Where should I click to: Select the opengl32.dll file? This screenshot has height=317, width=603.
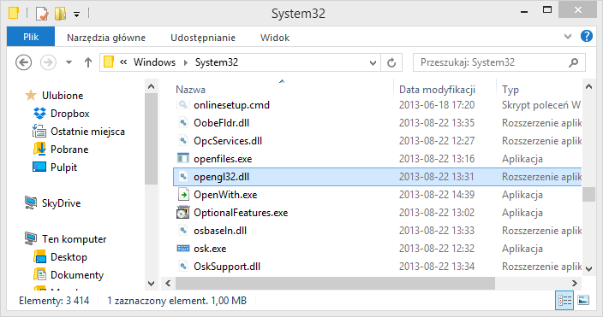tap(221, 177)
